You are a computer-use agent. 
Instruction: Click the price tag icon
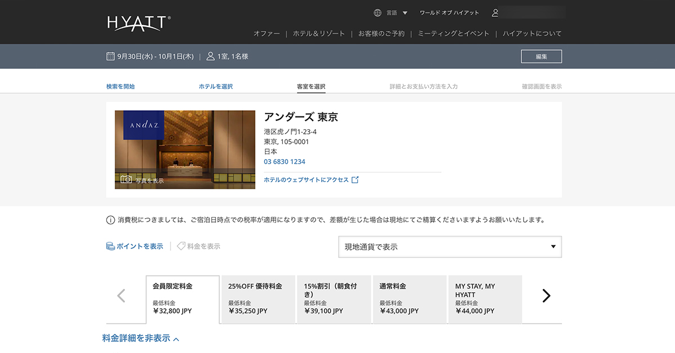click(x=181, y=246)
